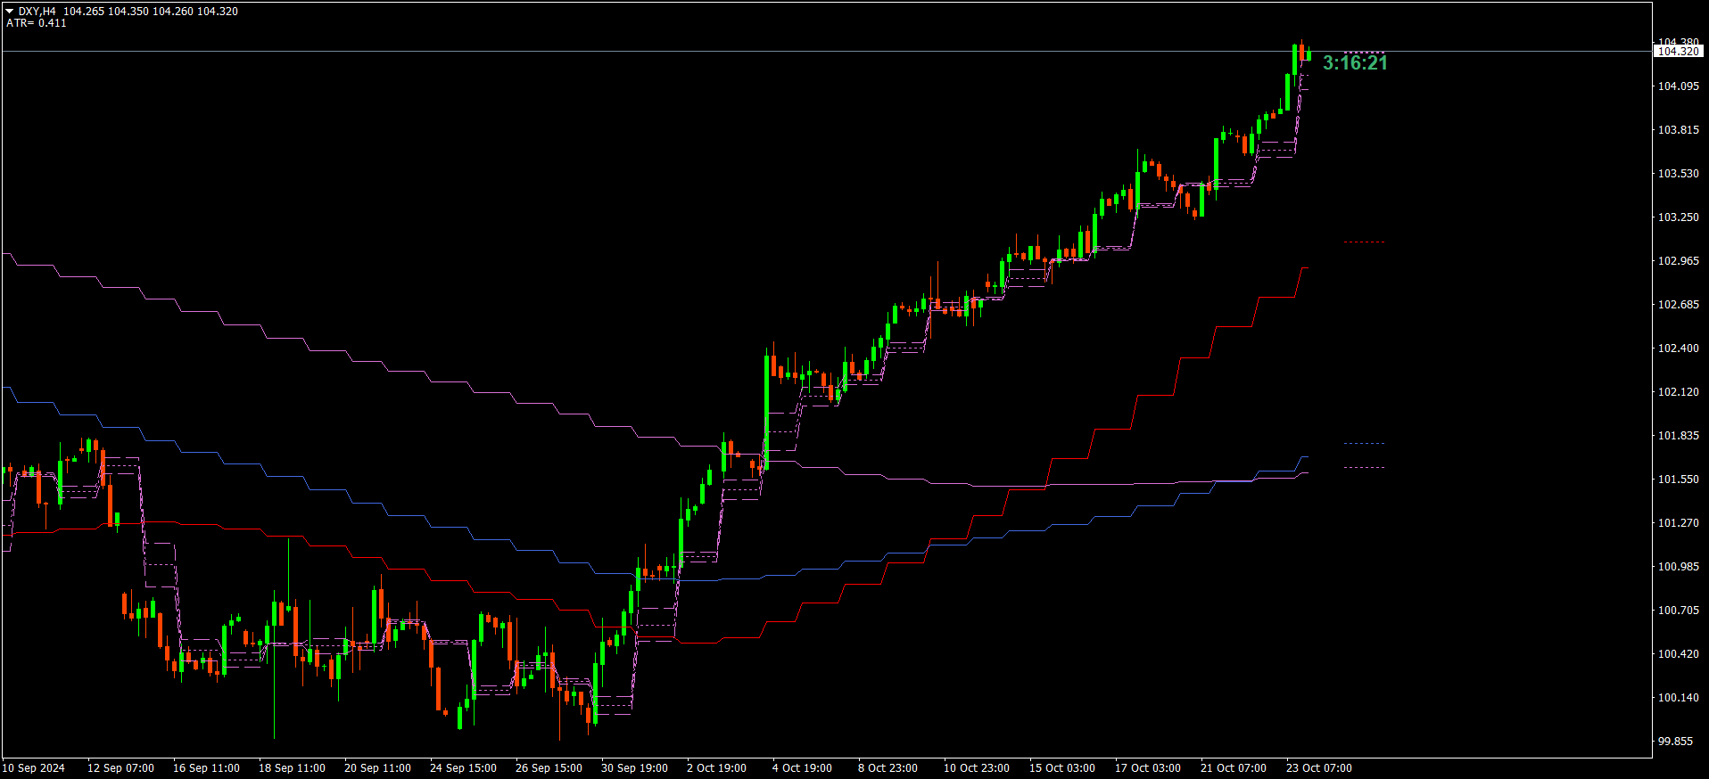Click the 4 Oct 19:00 time label

click(x=802, y=768)
